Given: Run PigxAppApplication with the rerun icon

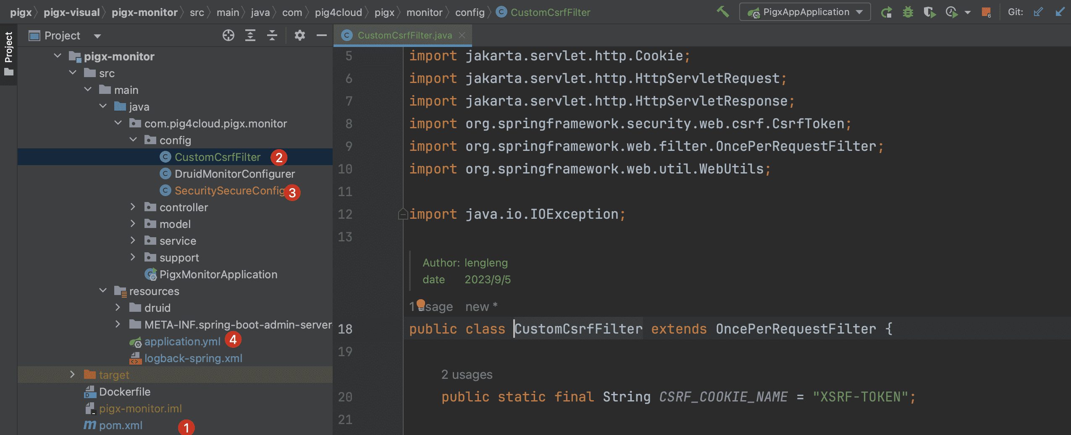Looking at the screenshot, I should tap(886, 12).
